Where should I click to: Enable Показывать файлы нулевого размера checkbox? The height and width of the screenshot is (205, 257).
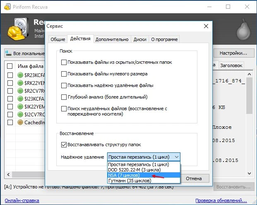(x=64, y=74)
